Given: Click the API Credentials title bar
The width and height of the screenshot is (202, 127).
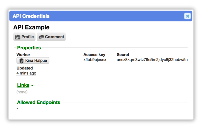Looking at the screenshot, I should (101, 16).
